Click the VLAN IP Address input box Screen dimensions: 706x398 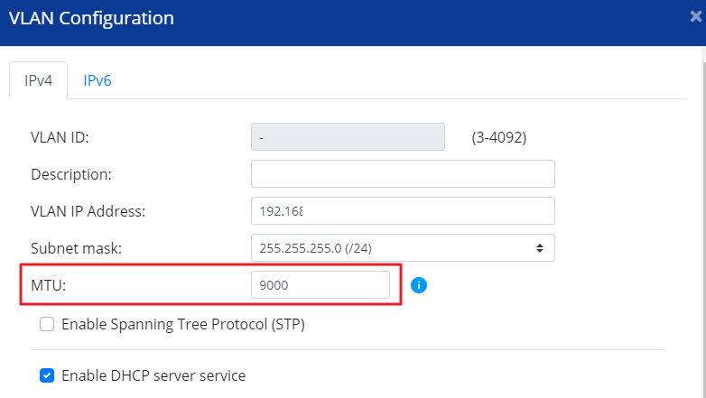[402, 211]
